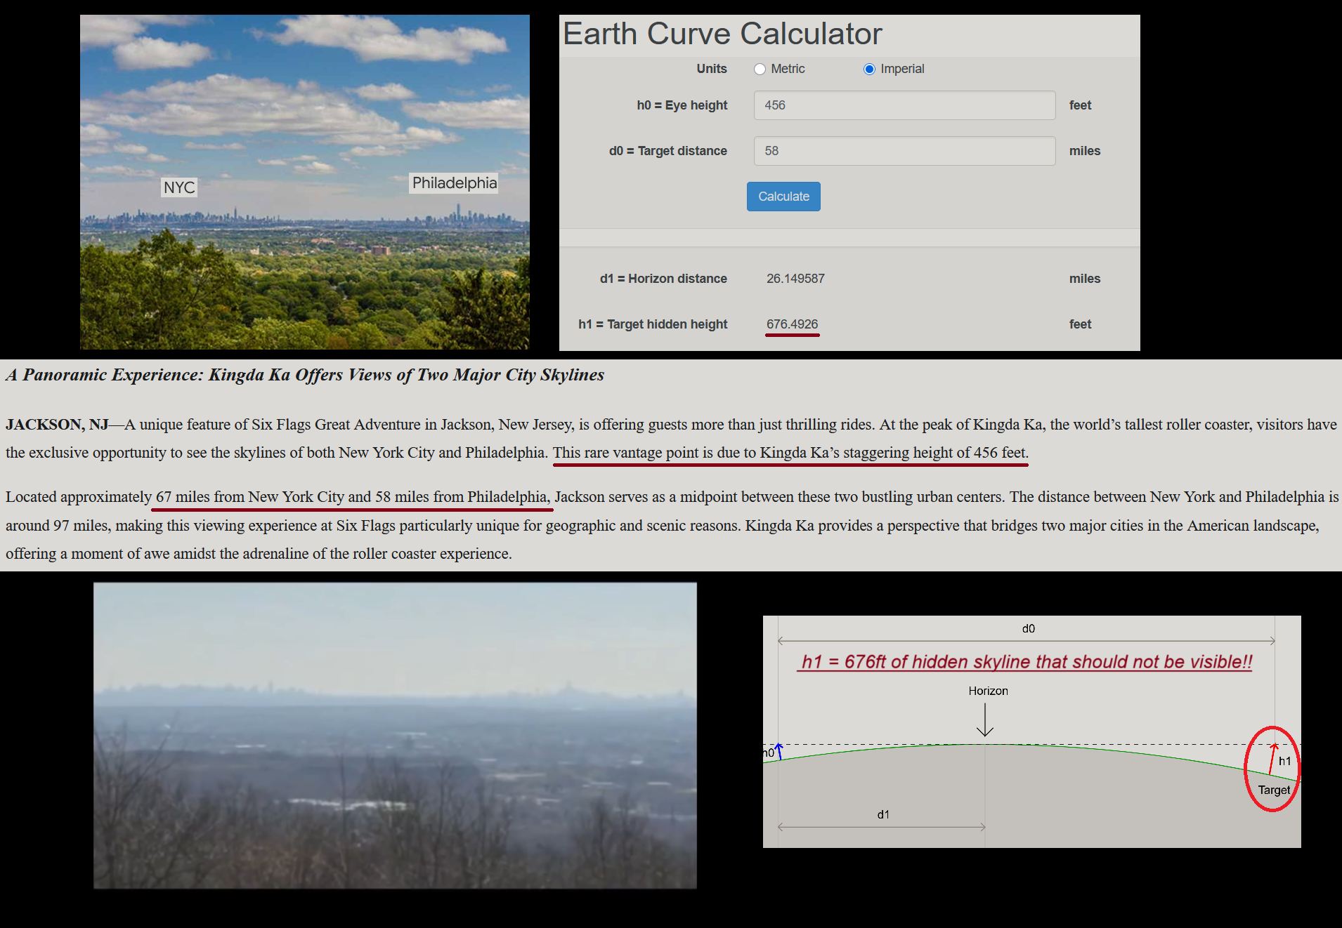Click the 'Philadelphia' label on the skyline photo
The height and width of the screenshot is (928, 1342).
click(455, 183)
